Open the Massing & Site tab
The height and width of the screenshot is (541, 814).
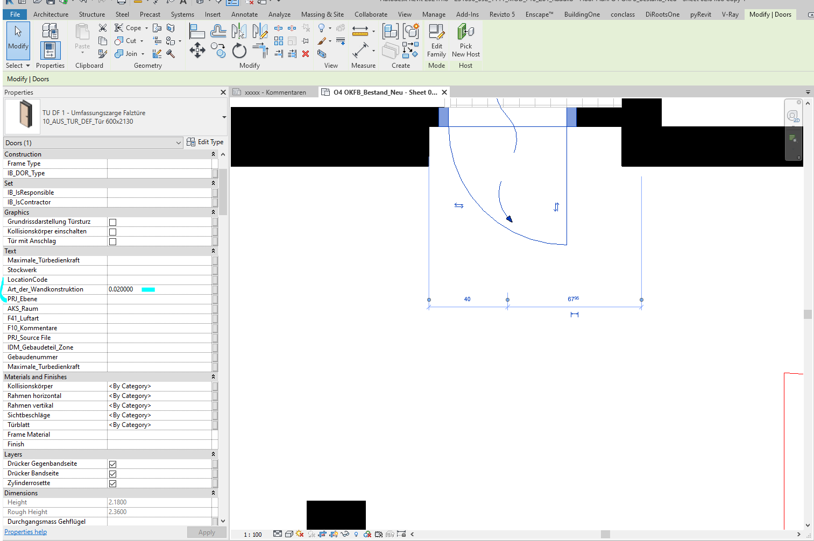point(322,15)
